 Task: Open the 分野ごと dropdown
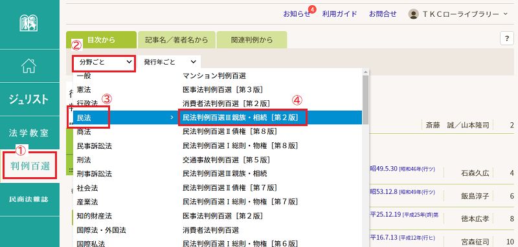[x=104, y=62]
